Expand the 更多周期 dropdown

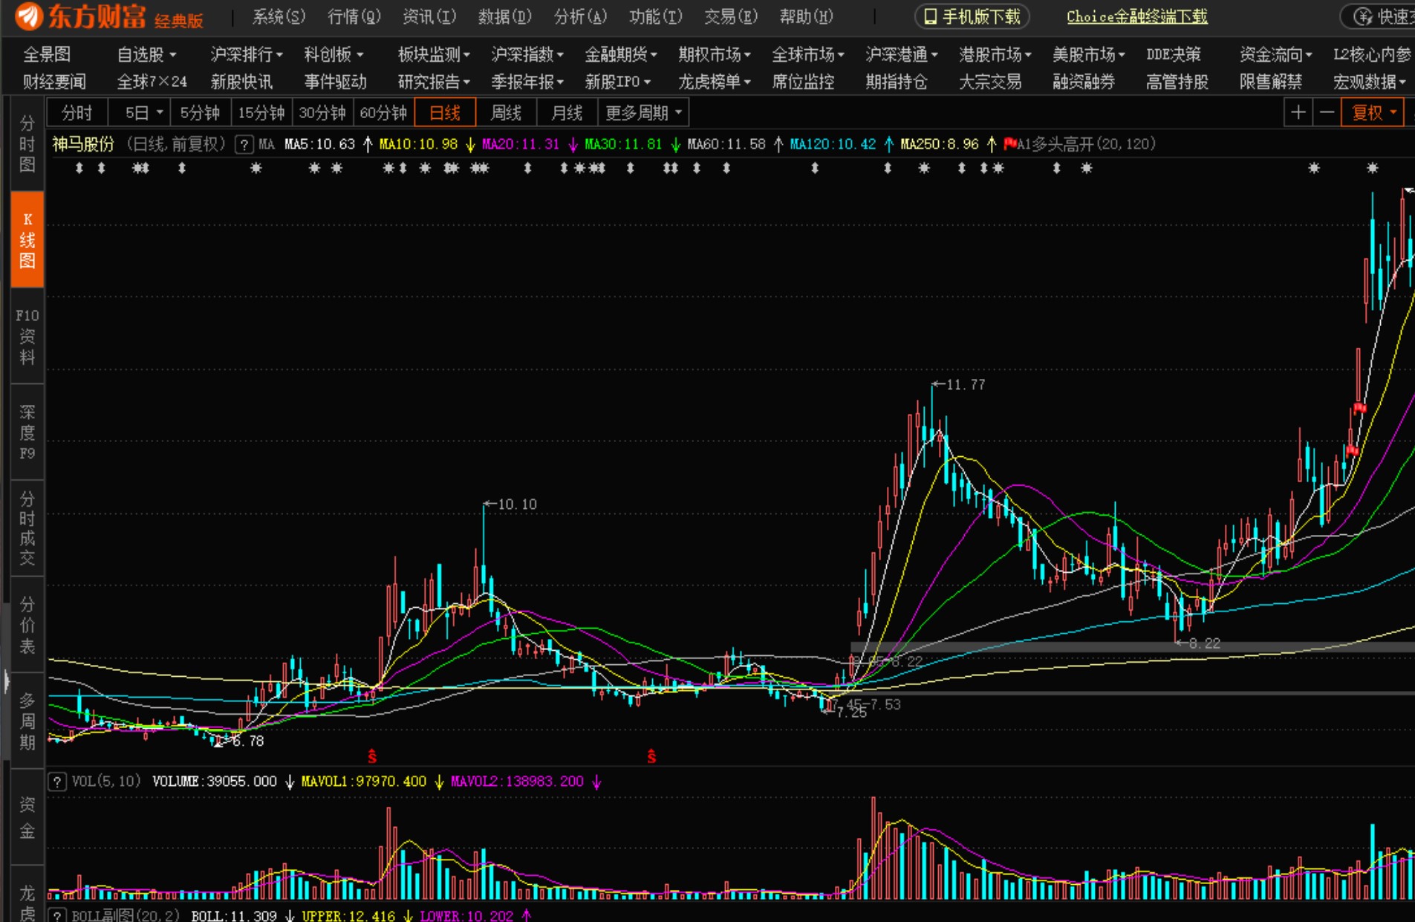tap(643, 113)
